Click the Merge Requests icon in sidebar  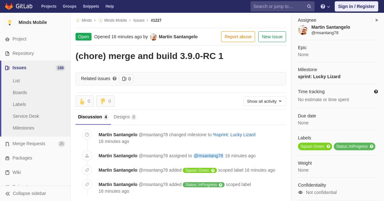[7, 144]
